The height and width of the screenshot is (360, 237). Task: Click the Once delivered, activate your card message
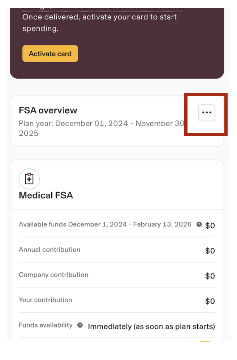pos(100,23)
